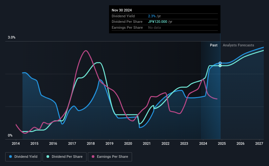Click the JP¥120.000 dividend per share value
Image resolution: width=269 pixels, height=166 pixels.
tap(158, 22)
